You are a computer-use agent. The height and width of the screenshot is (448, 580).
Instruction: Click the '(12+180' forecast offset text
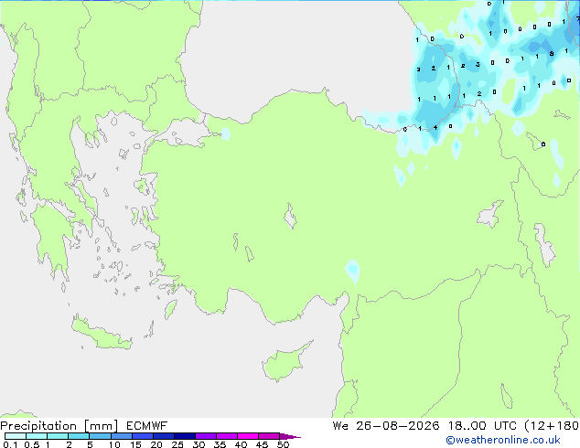(552, 426)
